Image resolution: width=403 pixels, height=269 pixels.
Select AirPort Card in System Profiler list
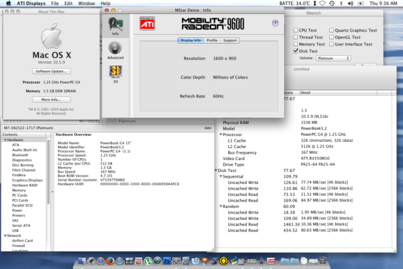[x=23, y=241]
